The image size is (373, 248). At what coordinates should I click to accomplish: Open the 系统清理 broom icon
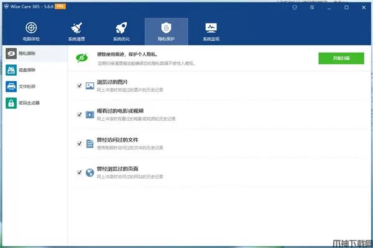(76, 28)
